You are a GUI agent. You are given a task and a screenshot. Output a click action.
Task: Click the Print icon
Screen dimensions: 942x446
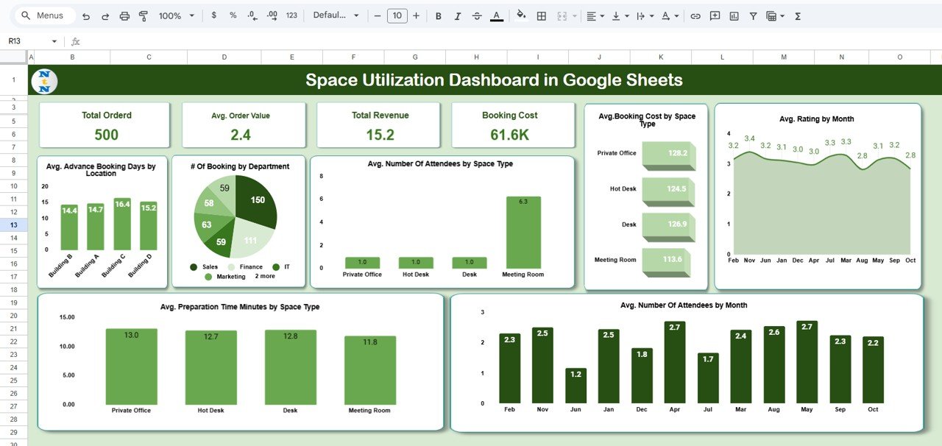pyautogui.click(x=124, y=15)
